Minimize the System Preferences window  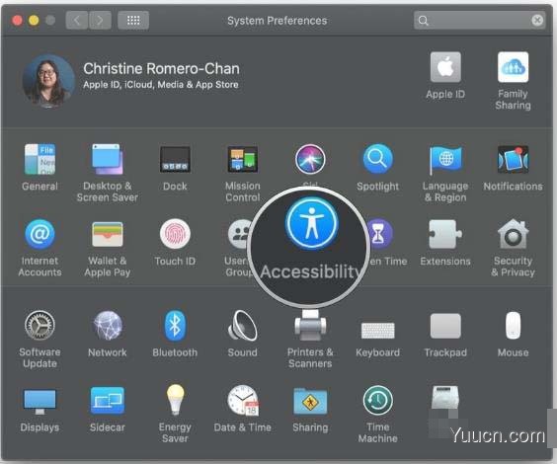click(x=34, y=20)
